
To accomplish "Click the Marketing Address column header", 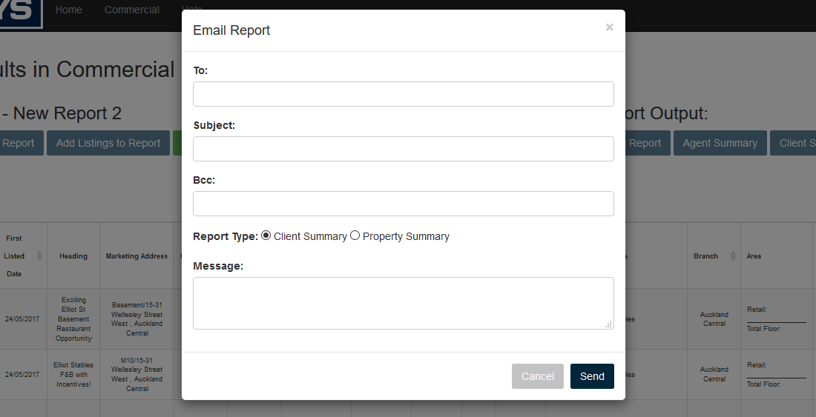I will click(136, 256).
